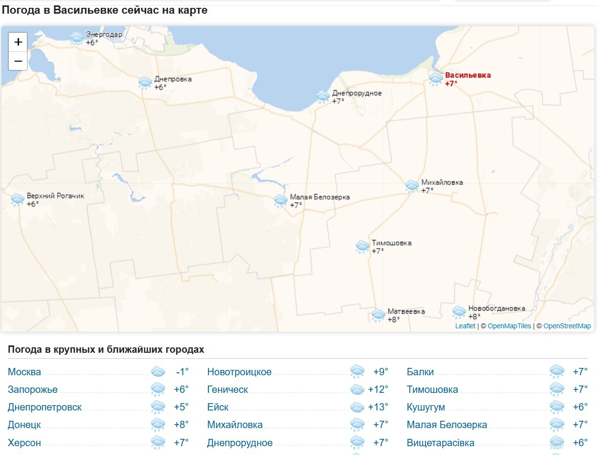Screen dimensions: 598x455
Task: Click the rain cloud icon at Энергодар
Action: 77,38
